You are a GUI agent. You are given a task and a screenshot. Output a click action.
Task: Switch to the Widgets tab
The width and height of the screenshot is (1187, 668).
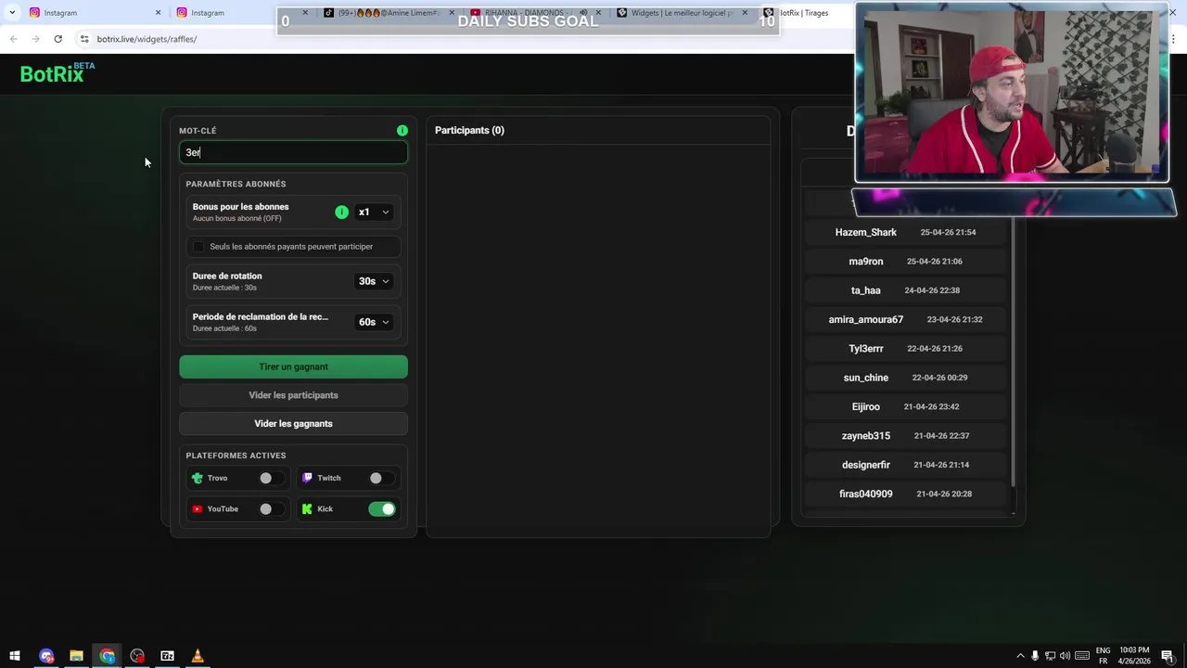(682, 13)
